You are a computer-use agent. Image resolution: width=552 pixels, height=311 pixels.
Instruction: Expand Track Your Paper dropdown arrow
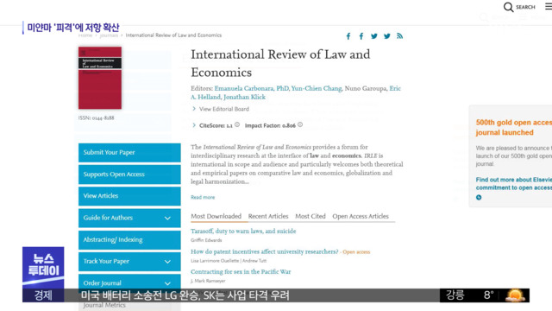click(167, 262)
